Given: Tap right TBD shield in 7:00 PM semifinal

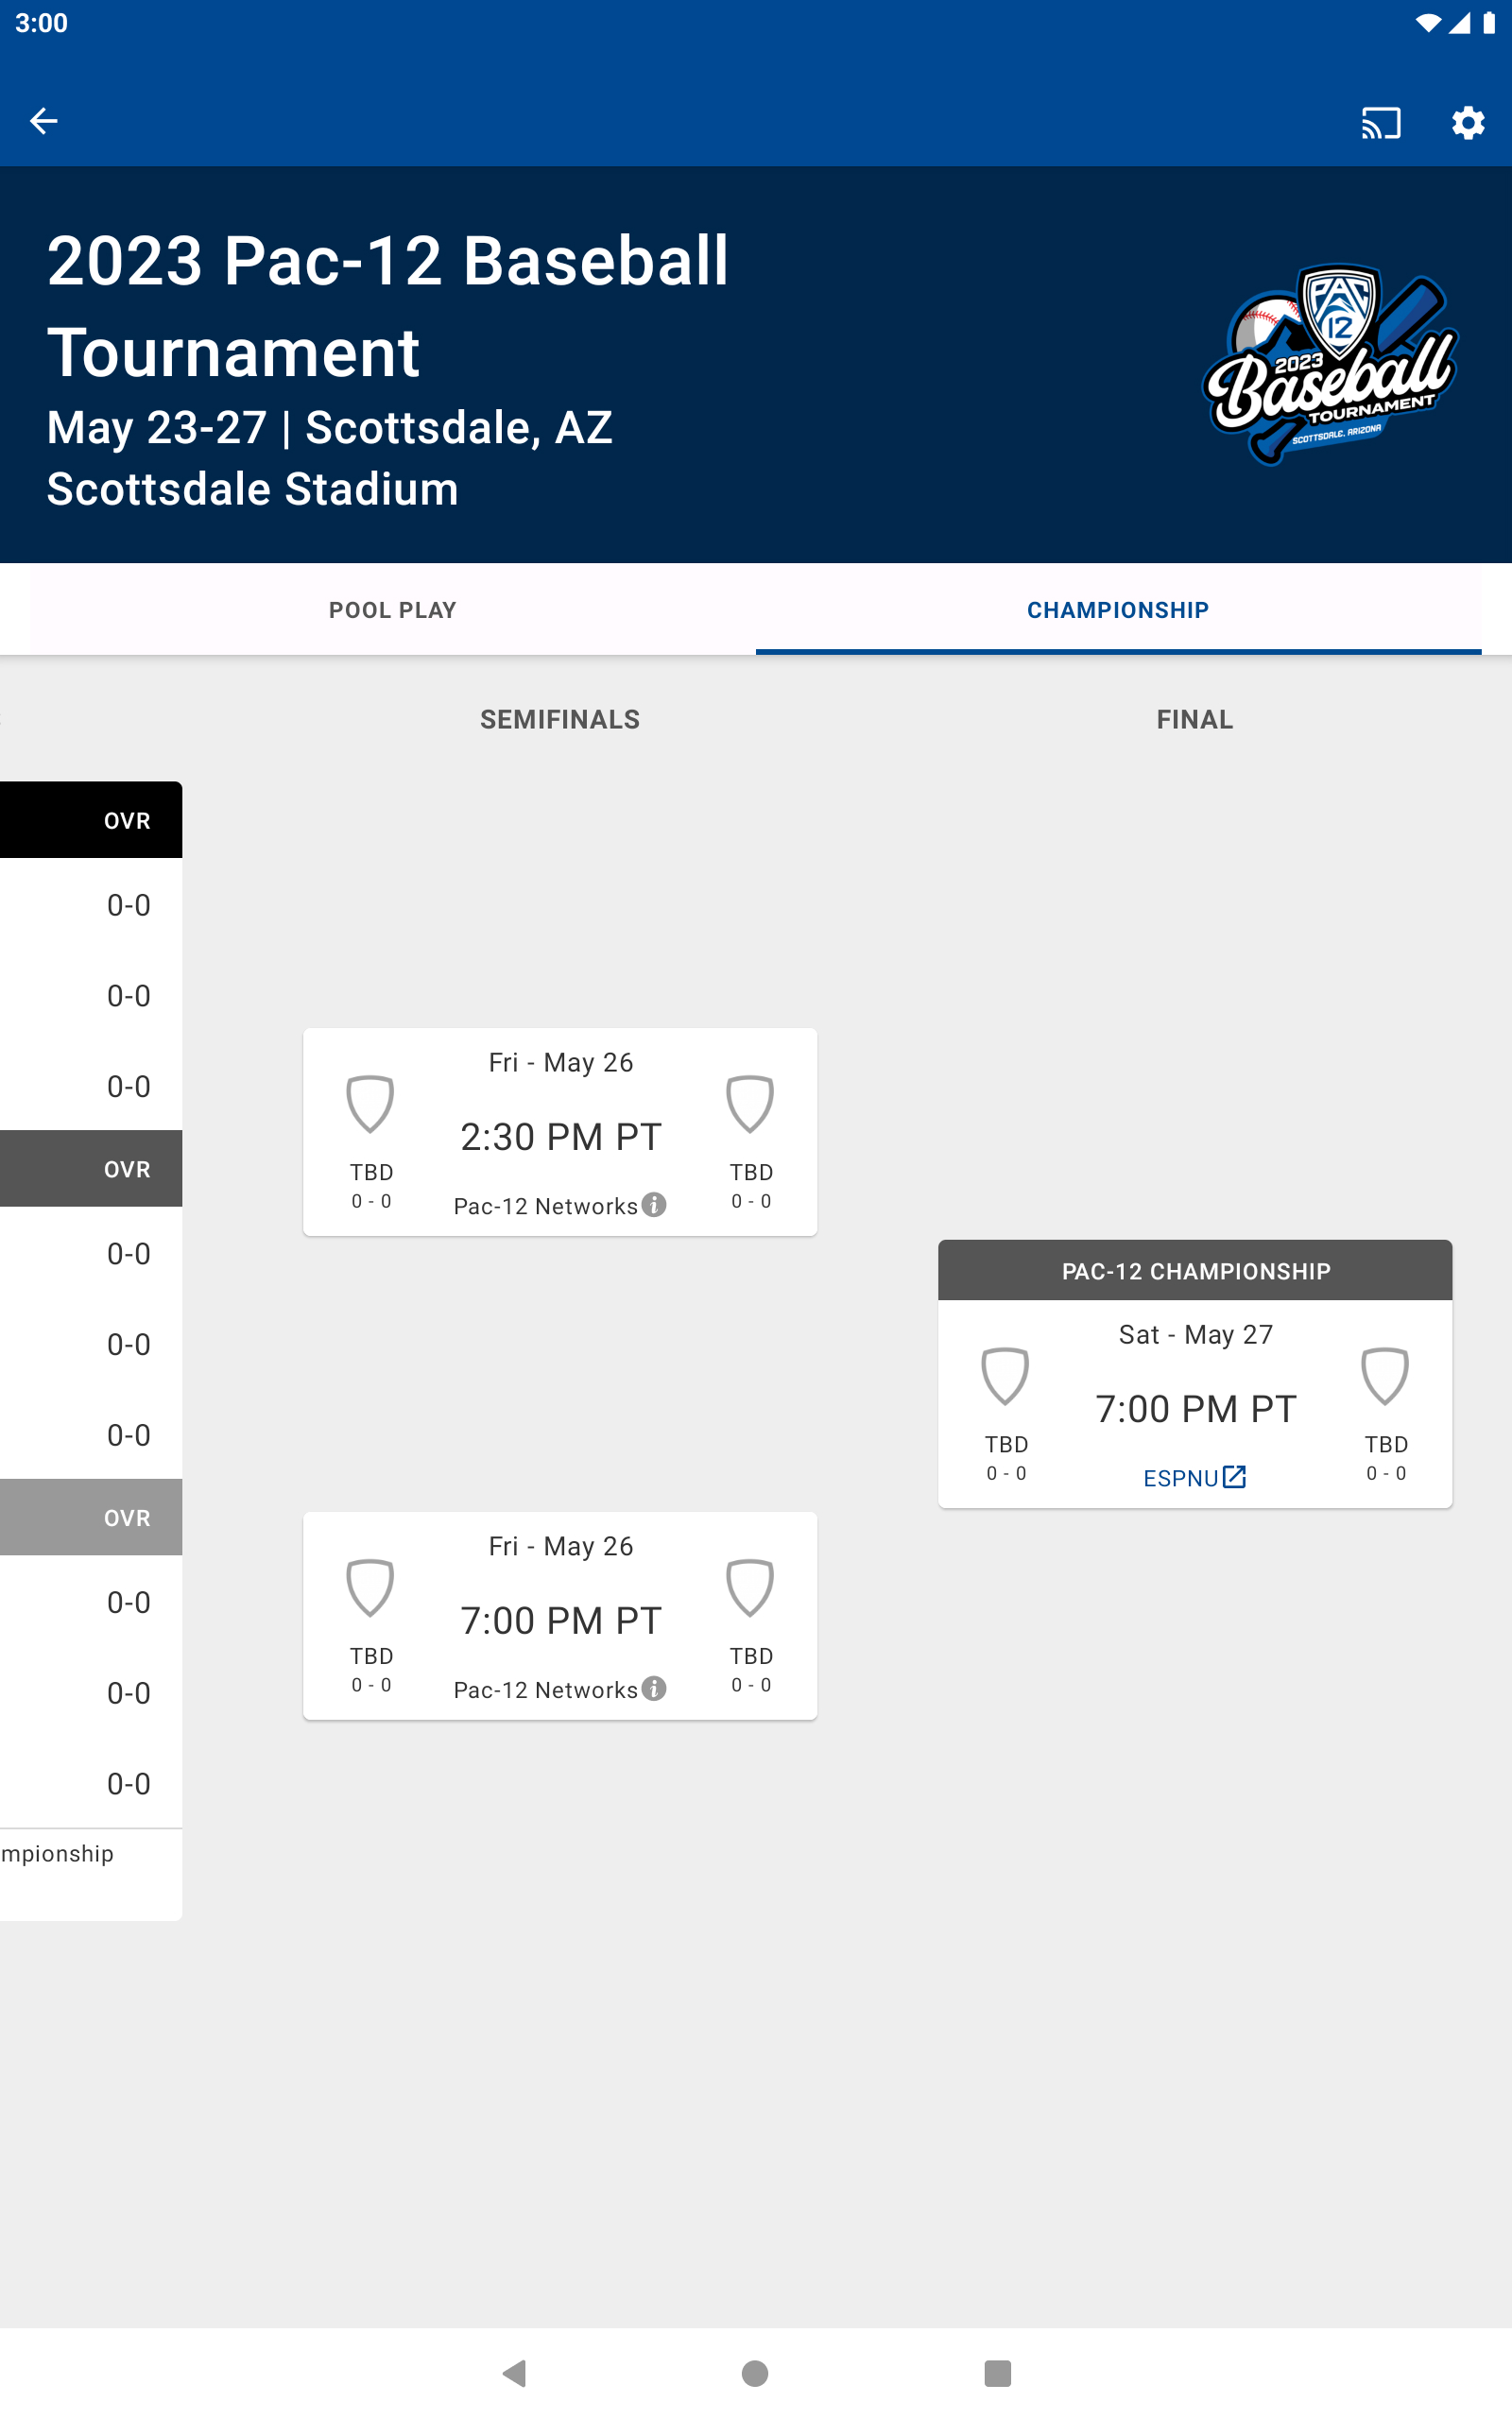Looking at the screenshot, I should 750,1587.
